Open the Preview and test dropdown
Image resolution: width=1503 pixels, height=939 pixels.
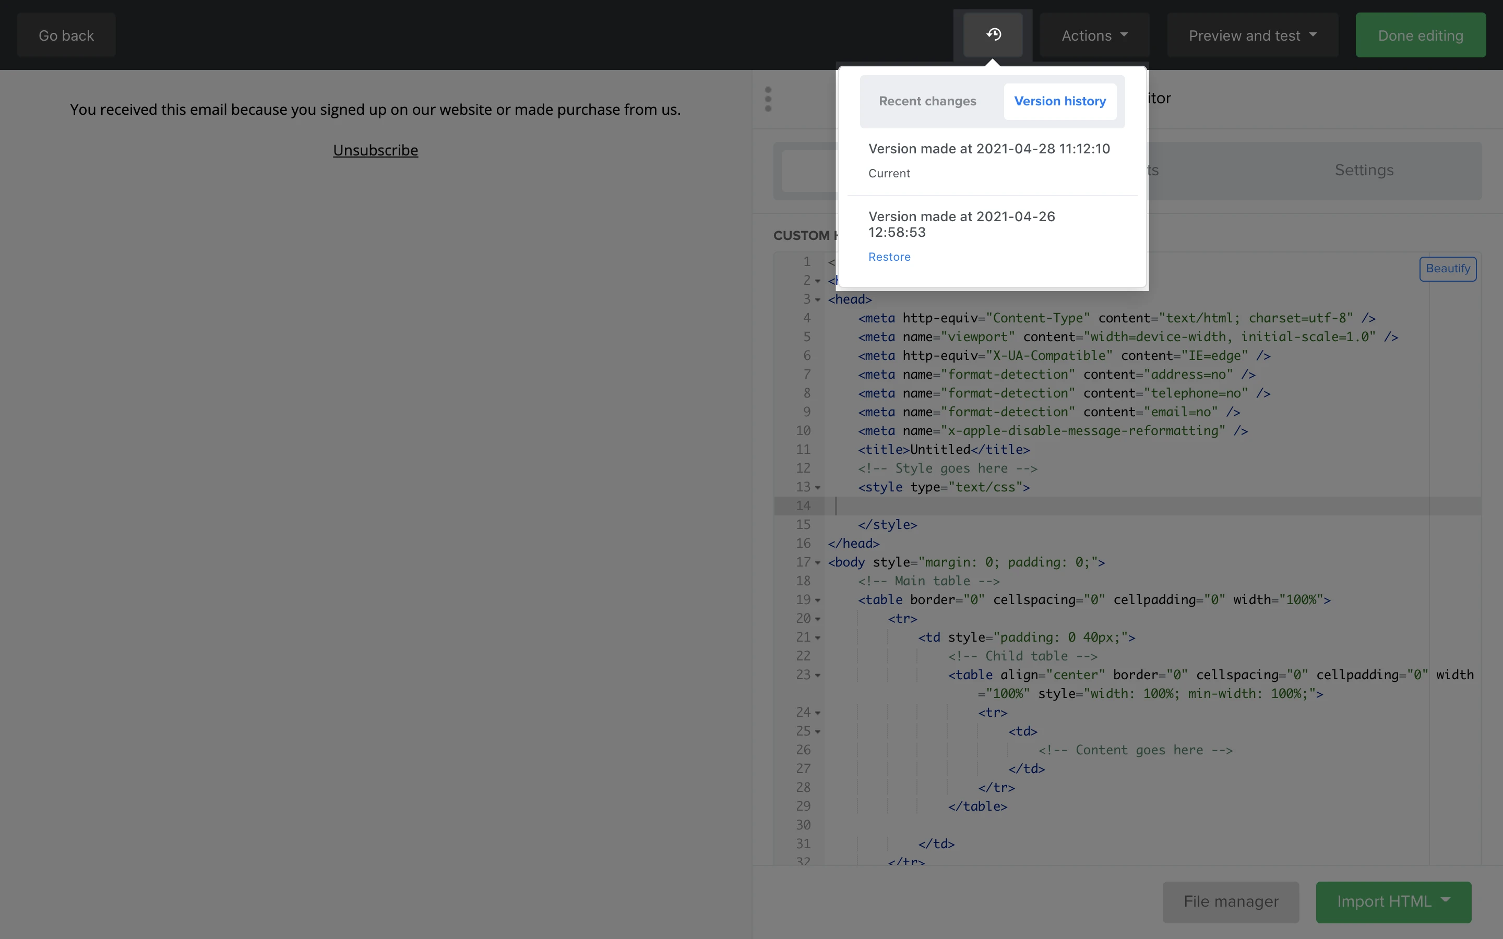(1252, 35)
